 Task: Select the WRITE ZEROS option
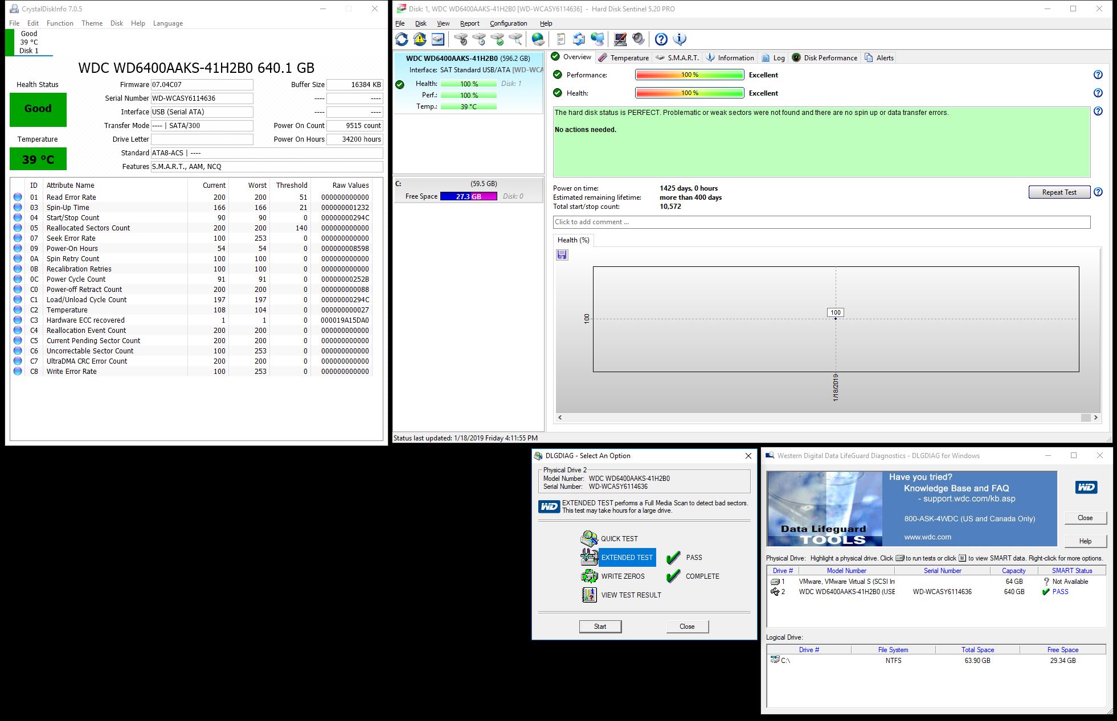623,576
